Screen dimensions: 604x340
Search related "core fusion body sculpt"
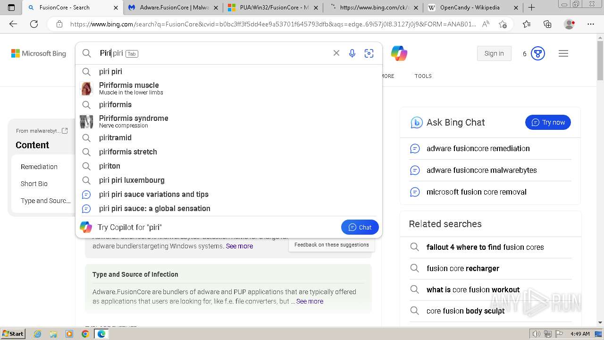pos(490,311)
